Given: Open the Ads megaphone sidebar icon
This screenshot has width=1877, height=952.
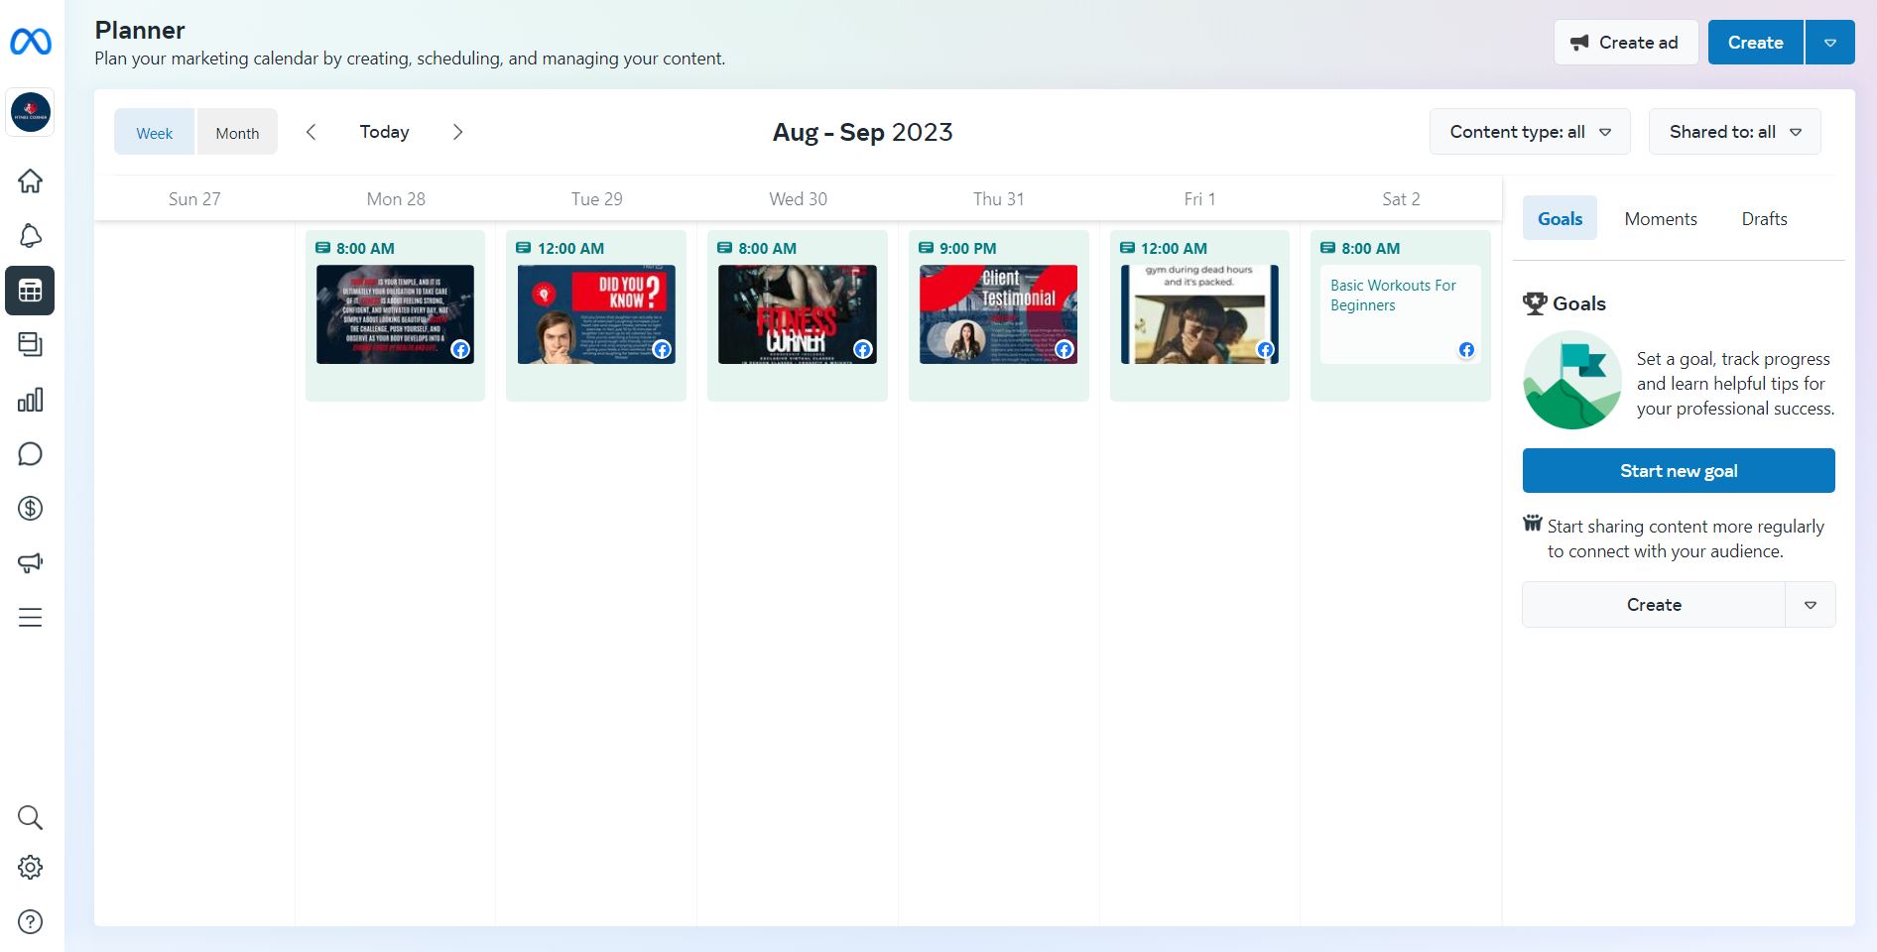Looking at the screenshot, I should (31, 563).
